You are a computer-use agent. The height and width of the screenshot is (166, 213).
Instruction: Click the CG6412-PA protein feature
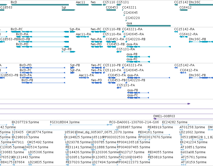[x=183, y=73]
